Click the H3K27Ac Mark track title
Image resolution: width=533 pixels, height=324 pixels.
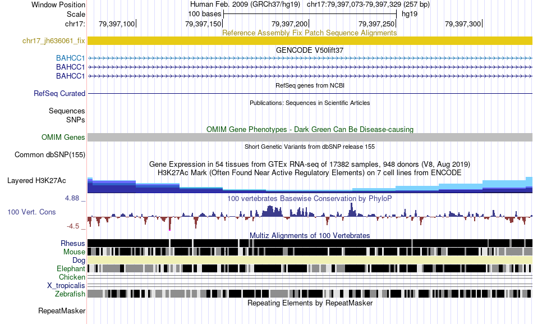click(310, 172)
